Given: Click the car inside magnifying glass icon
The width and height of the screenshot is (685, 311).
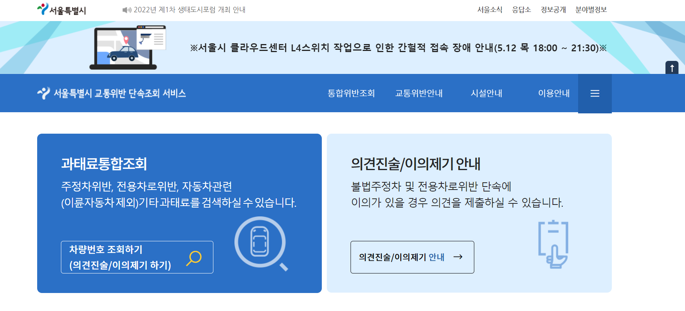Looking at the screenshot, I should [261, 244].
